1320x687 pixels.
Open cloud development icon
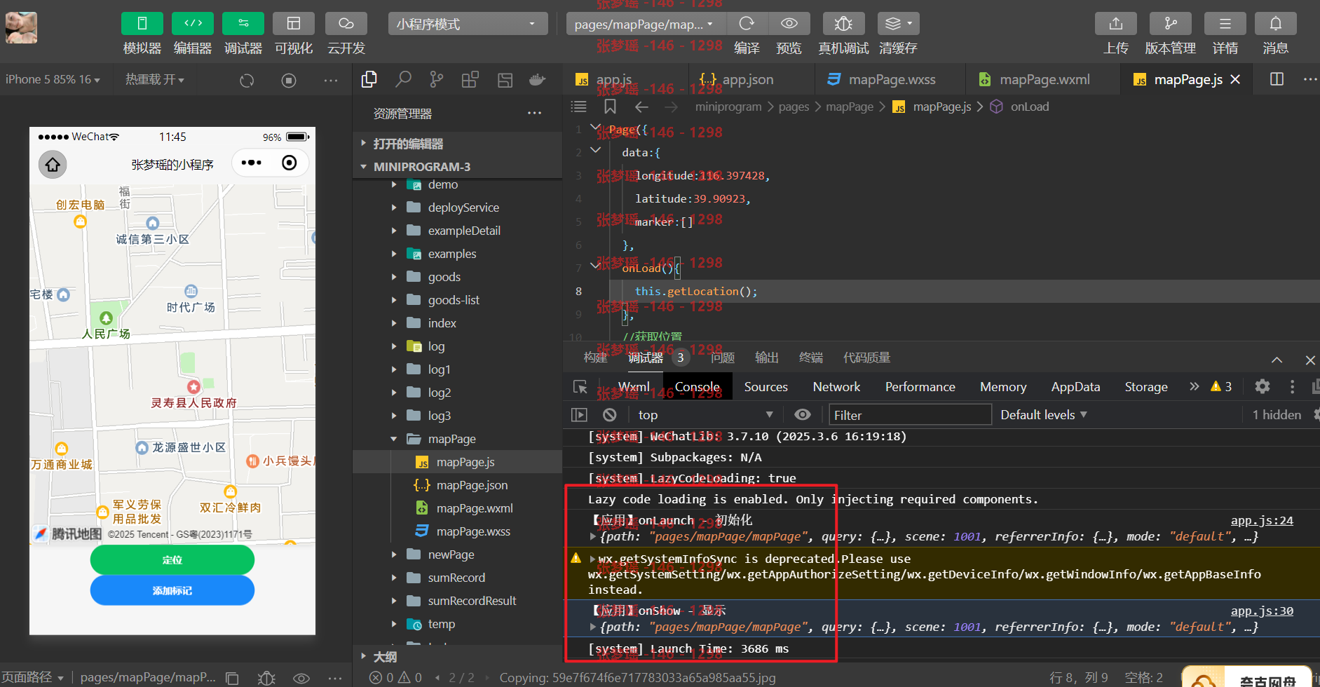[346, 23]
